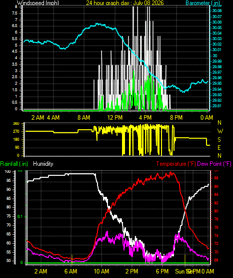Screen dimensions: 233x278
Task: Click the "29.97" barometer scale value
Action: click(217, 72)
